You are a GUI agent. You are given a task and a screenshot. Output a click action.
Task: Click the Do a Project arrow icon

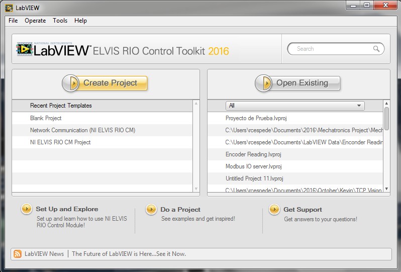pos(151,209)
